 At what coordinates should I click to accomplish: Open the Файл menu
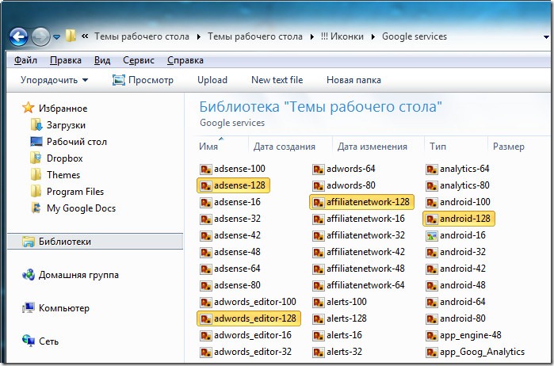click(25, 60)
